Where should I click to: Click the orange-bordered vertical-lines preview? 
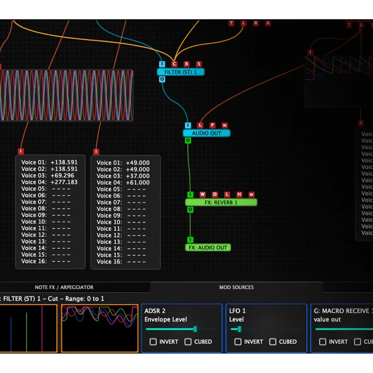(28, 328)
